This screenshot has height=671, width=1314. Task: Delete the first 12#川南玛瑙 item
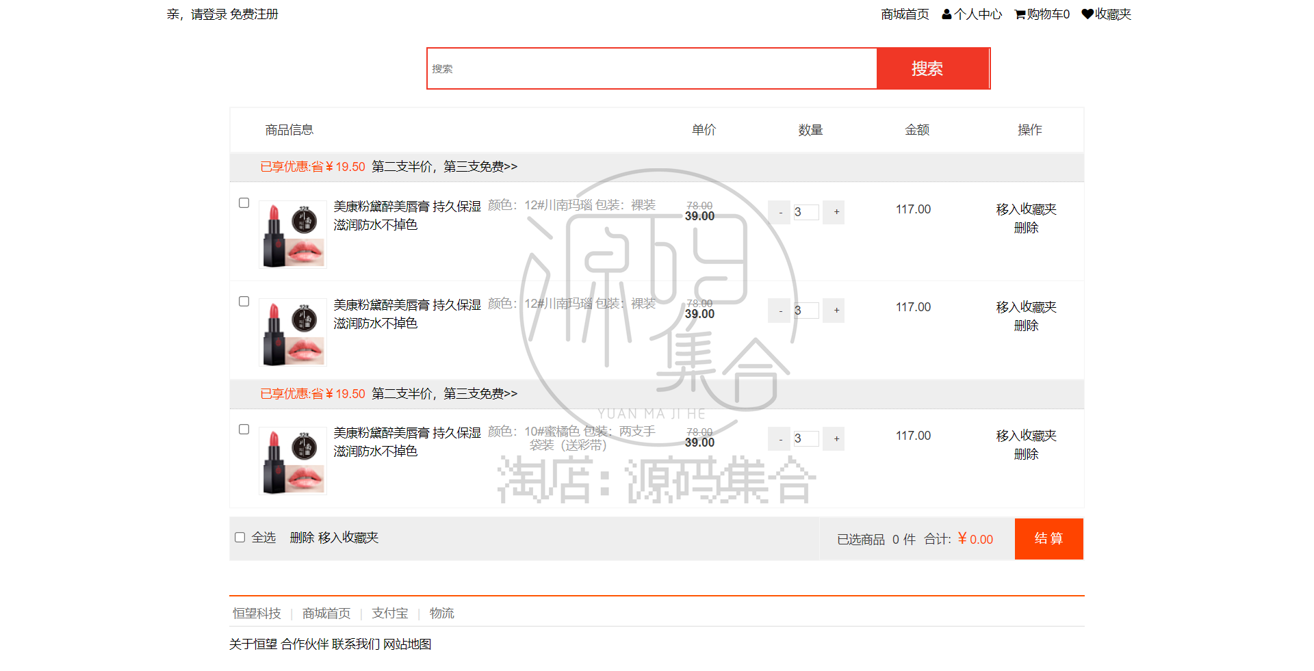1026,228
